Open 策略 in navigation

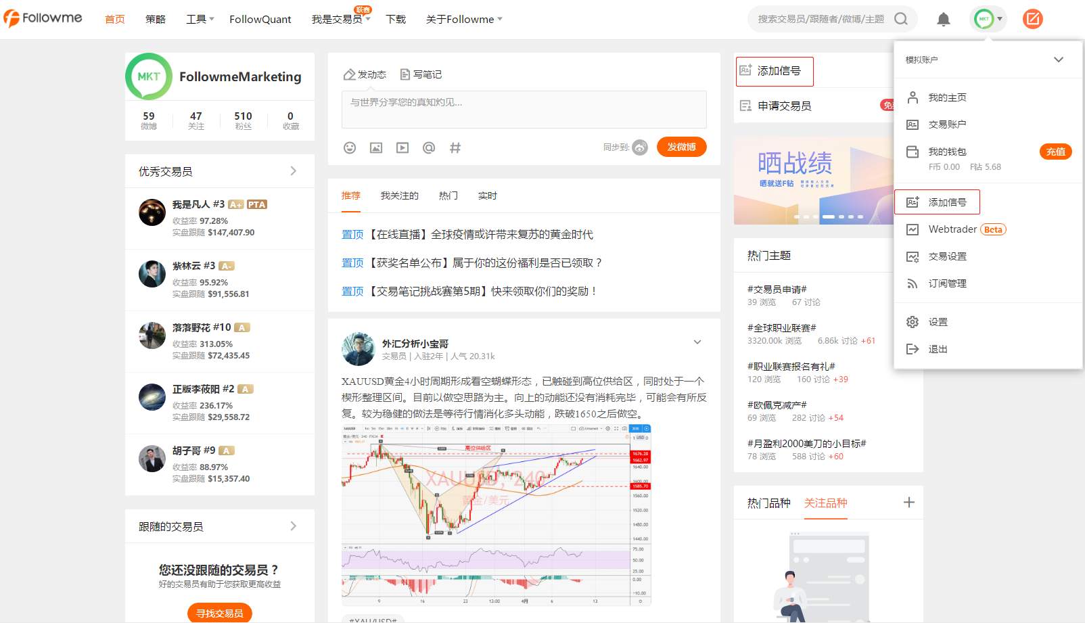click(x=156, y=19)
